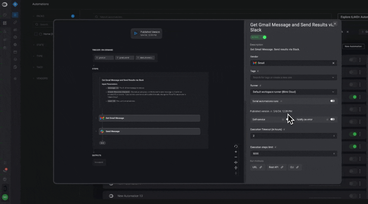The width and height of the screenshot is (368, 204).
Task: Click the vertical-bar alignment canvas icon
Action: coord(236,162)
